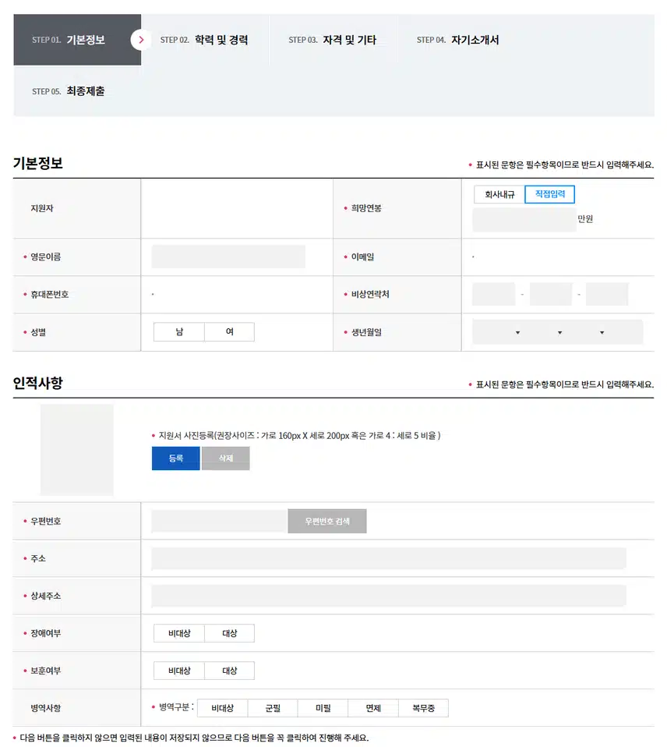Open STEP 01 기본정보 tab
Viewport: 667px width, 747px height.
click(x=77, y=40)
